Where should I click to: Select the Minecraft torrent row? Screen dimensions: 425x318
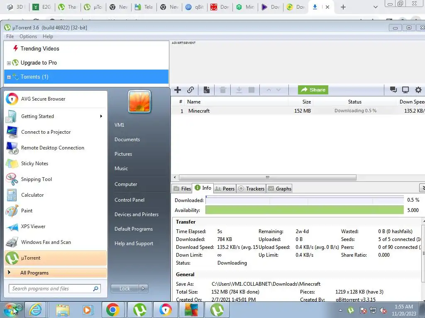tap(298, 111)
